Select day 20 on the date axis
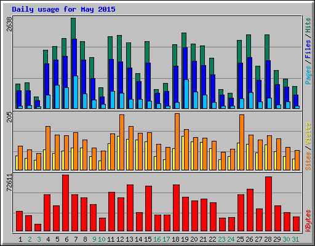Image resolution: width=315 pixels, height=246 pixels. [x=194, y=239]
